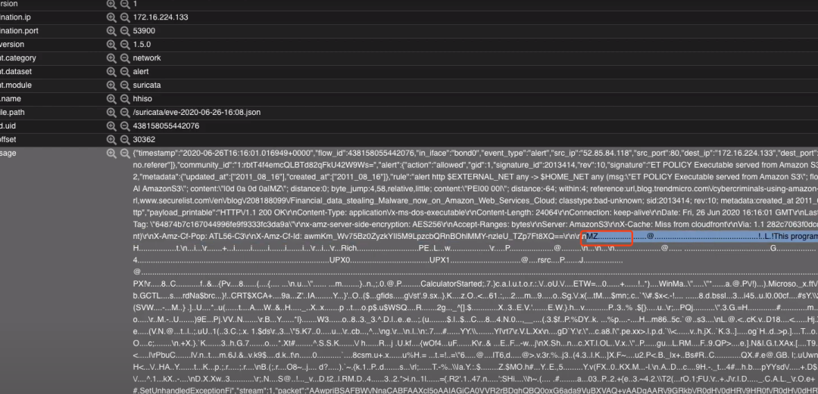This screenshot has height=394, width=818.
Task: Filter out version value 1.5.0
Action: pos(125,45)
